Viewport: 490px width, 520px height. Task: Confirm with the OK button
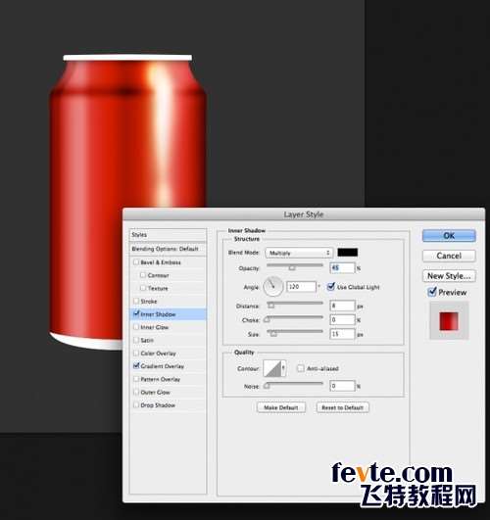449,236
